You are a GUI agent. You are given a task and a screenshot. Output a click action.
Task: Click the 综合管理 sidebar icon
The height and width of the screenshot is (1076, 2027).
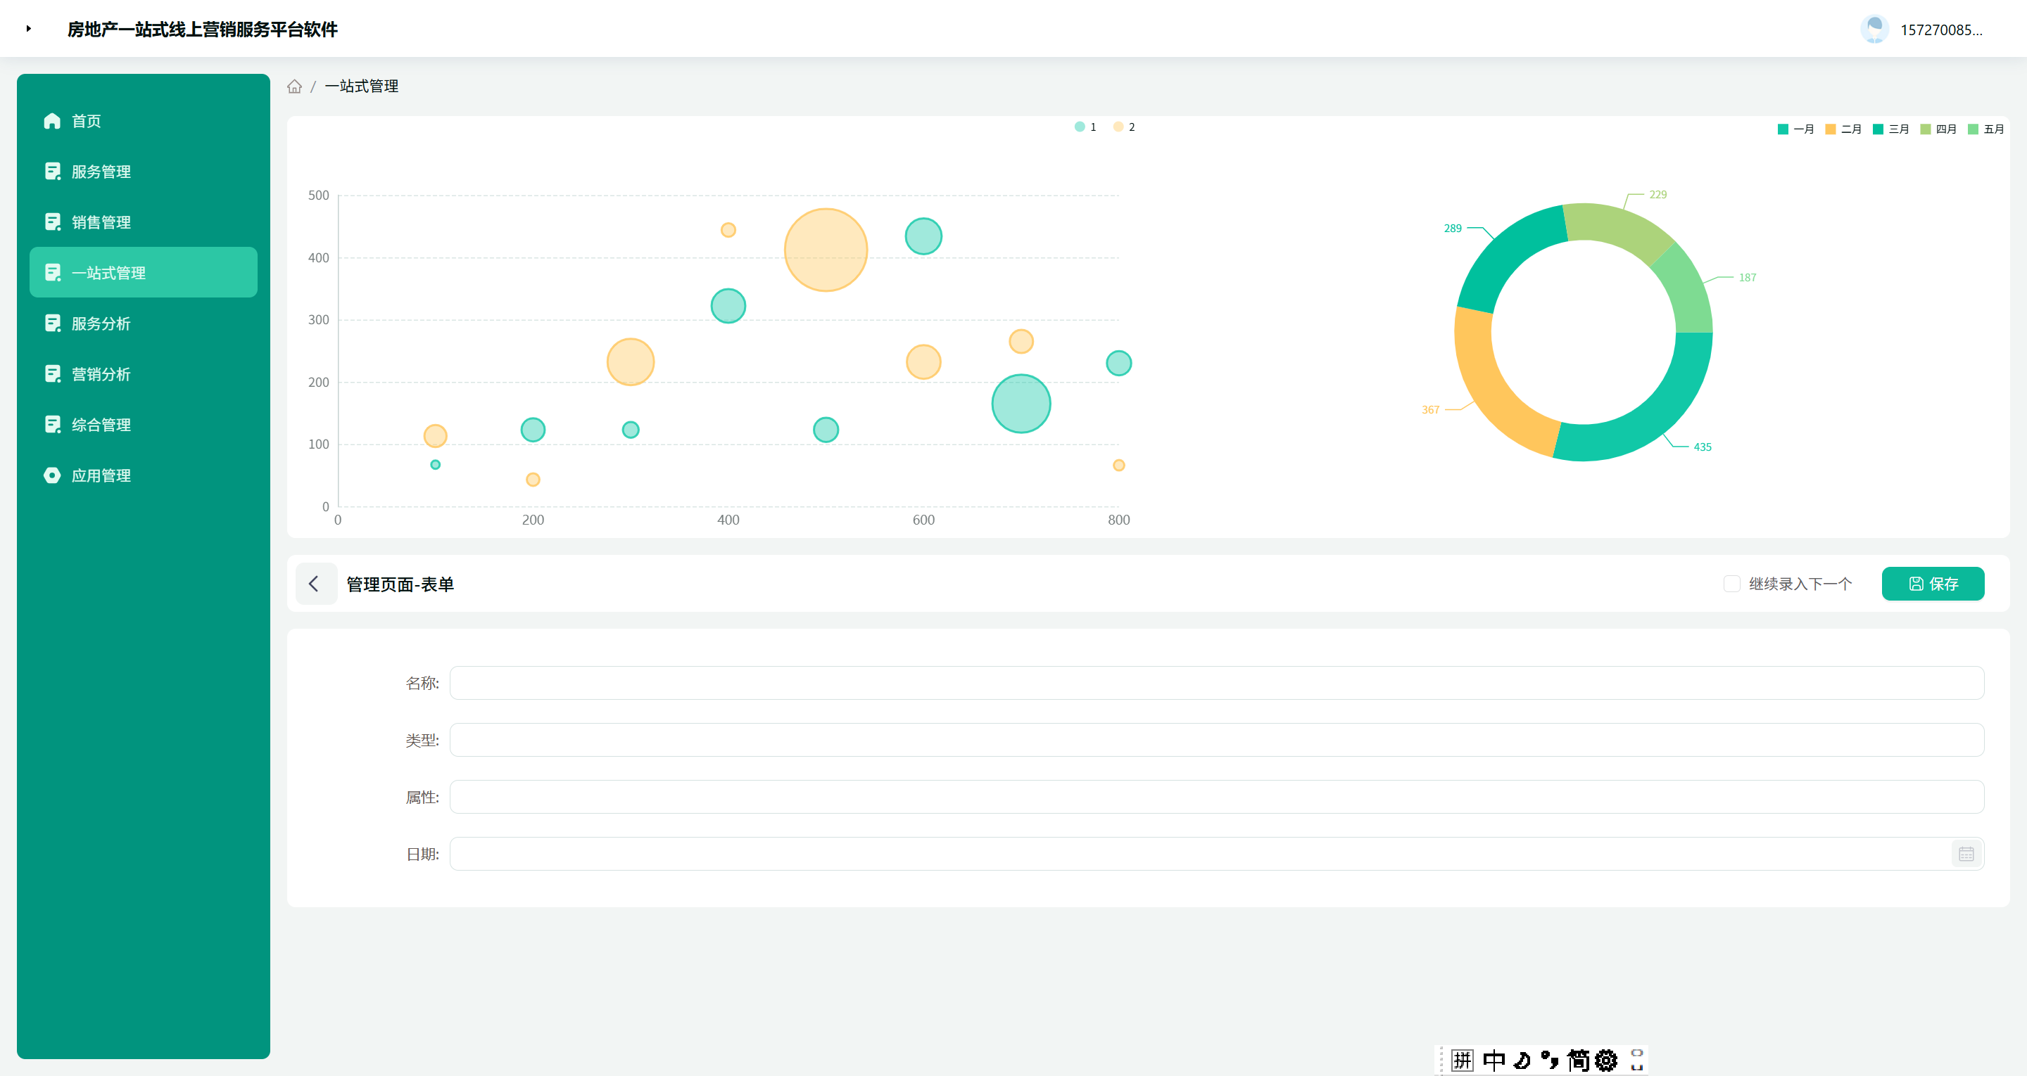pyautogui.click(x=52, y=425)
